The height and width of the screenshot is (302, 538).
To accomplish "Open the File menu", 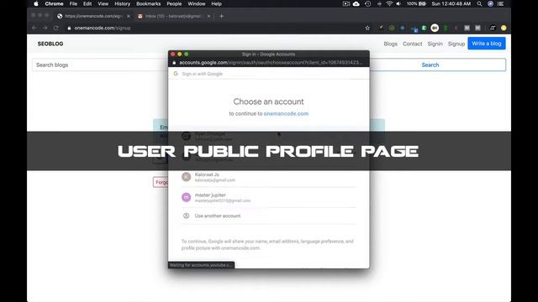I will tap(73, 3).
